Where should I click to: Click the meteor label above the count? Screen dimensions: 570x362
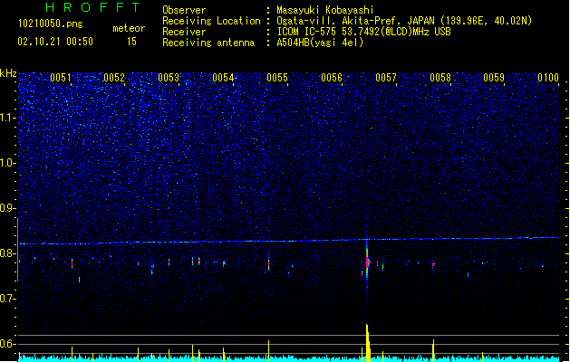(129, 28)
